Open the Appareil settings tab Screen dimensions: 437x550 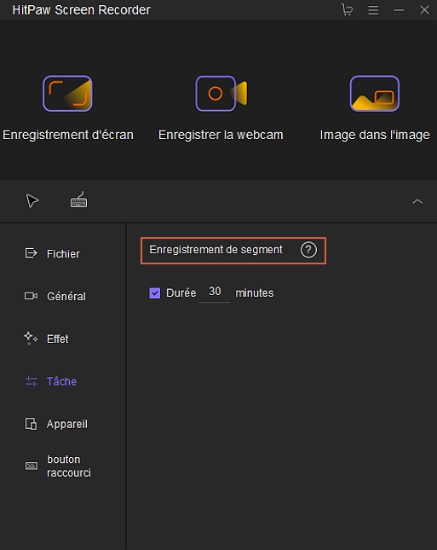56,424
